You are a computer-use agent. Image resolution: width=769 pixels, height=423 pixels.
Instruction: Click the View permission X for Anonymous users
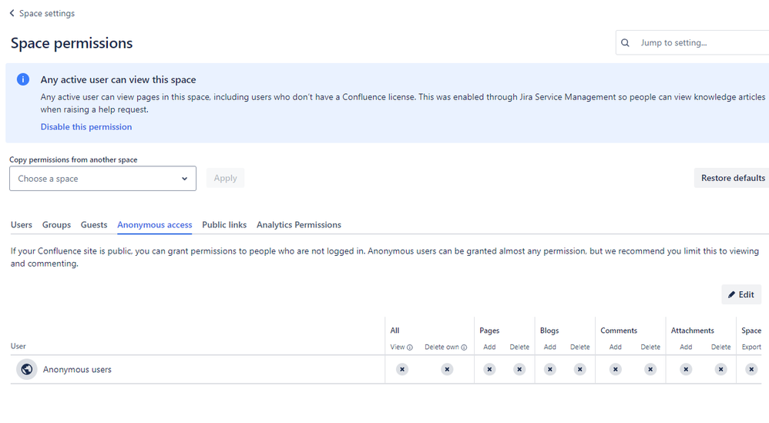tap(402, 369)
